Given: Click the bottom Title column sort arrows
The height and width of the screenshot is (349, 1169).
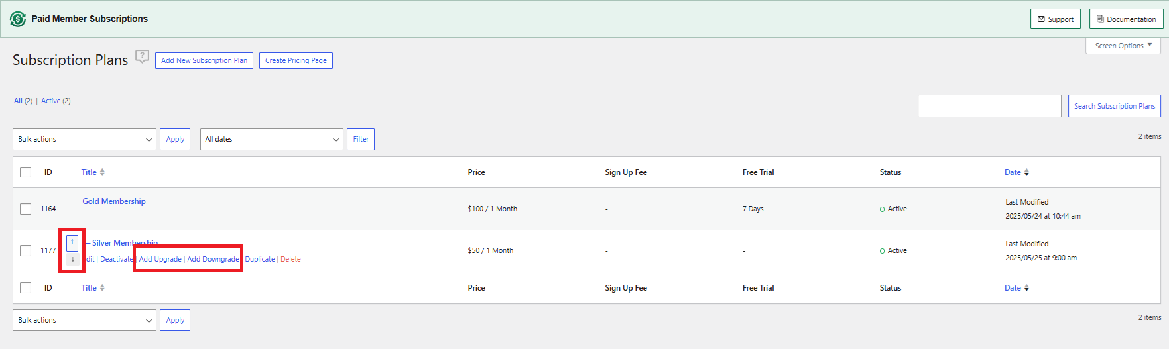Looking at the screenshot, I should click(102, 288).
